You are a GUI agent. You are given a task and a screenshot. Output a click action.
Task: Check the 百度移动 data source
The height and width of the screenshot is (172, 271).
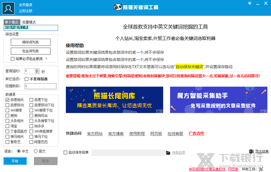tap(7, 105)
